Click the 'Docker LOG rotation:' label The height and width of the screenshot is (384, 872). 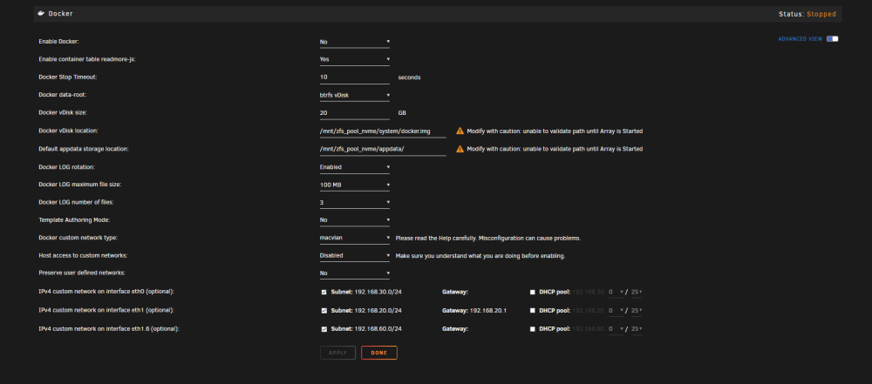coord(67,166)
